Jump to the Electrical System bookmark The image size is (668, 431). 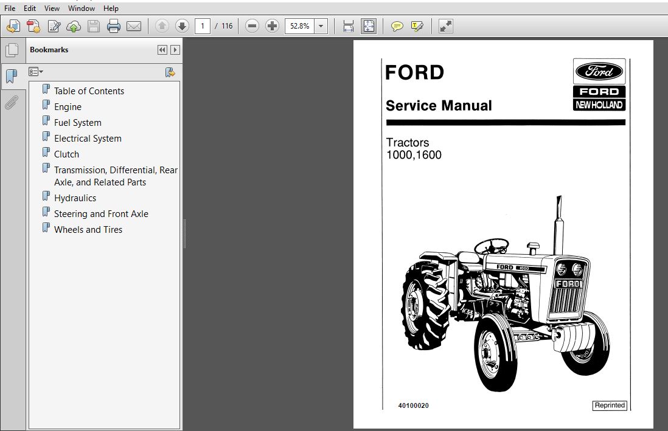[x=88, y=138]
